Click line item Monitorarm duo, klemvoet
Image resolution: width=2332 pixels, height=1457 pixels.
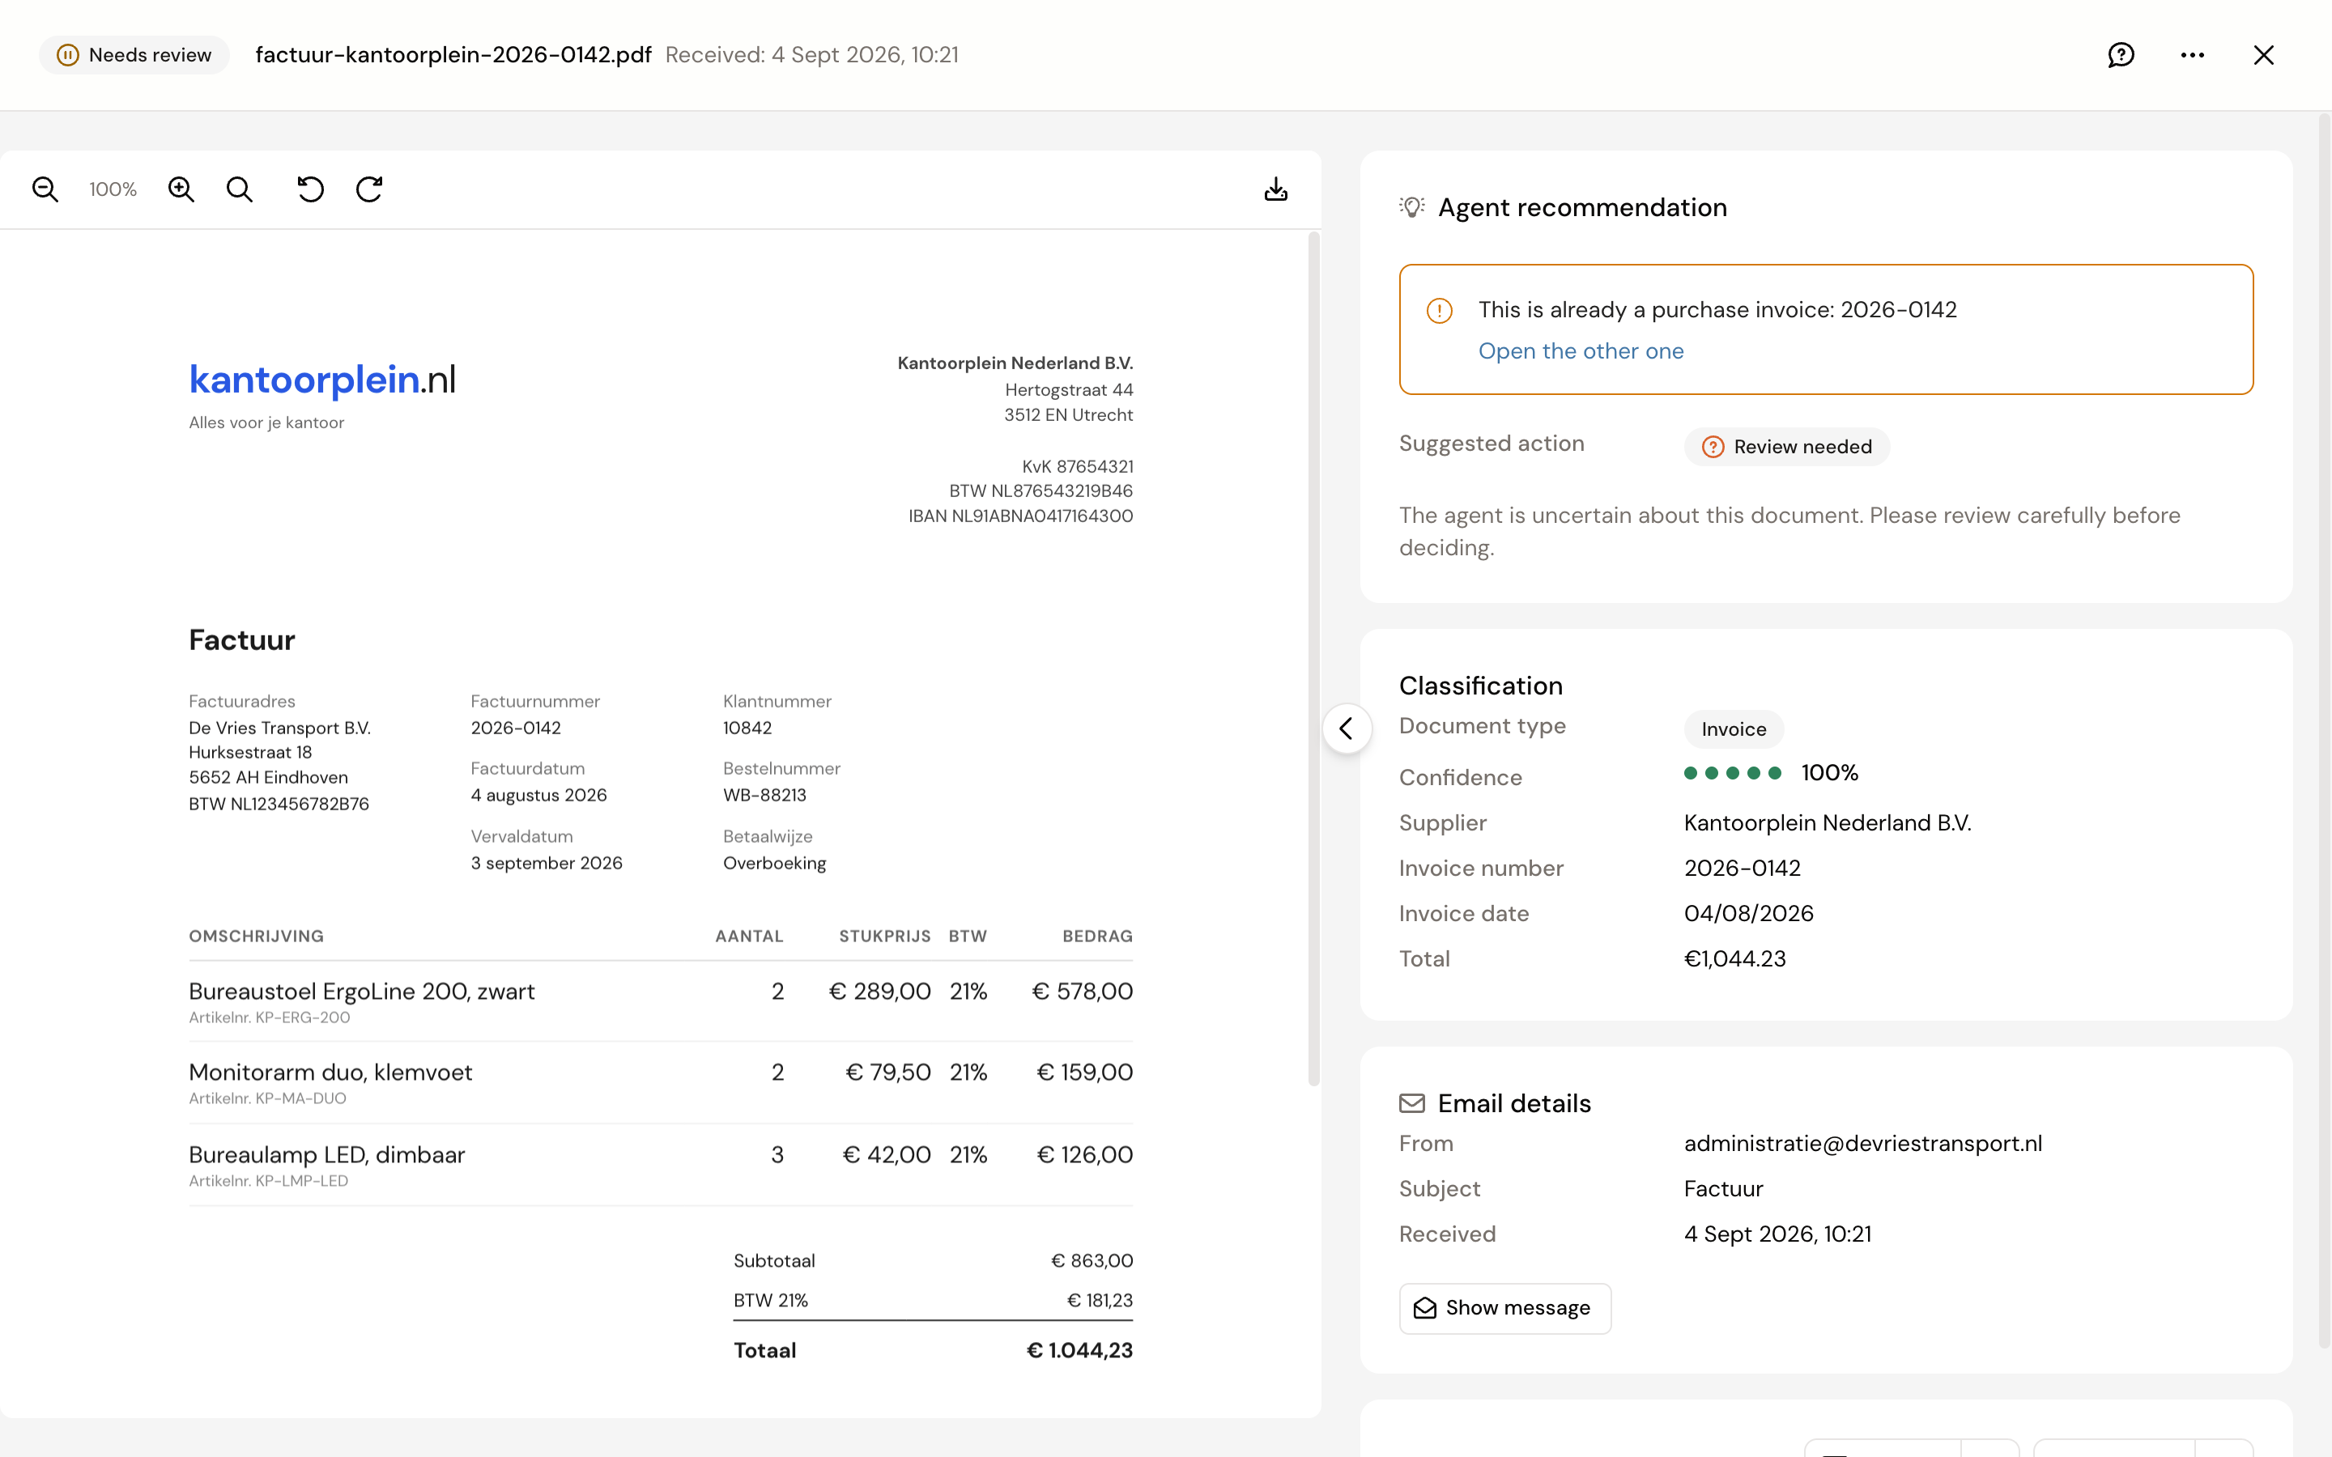330,1073
